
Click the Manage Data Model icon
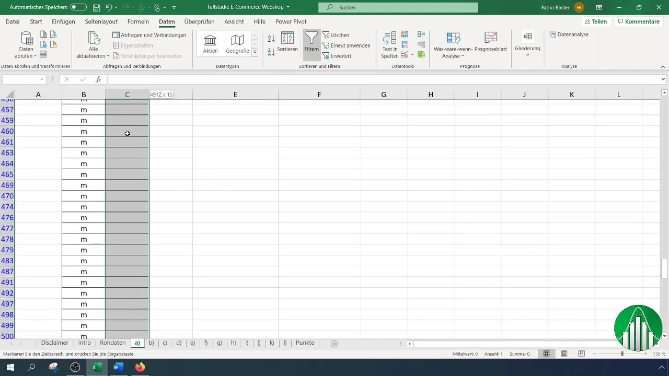pyautogui.click(x=421, y=54)
